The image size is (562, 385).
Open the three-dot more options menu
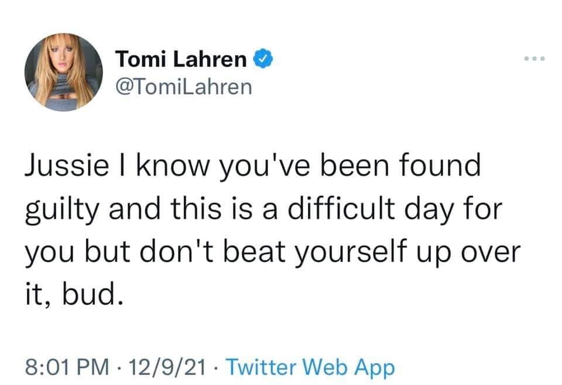(x=534, y=59)
